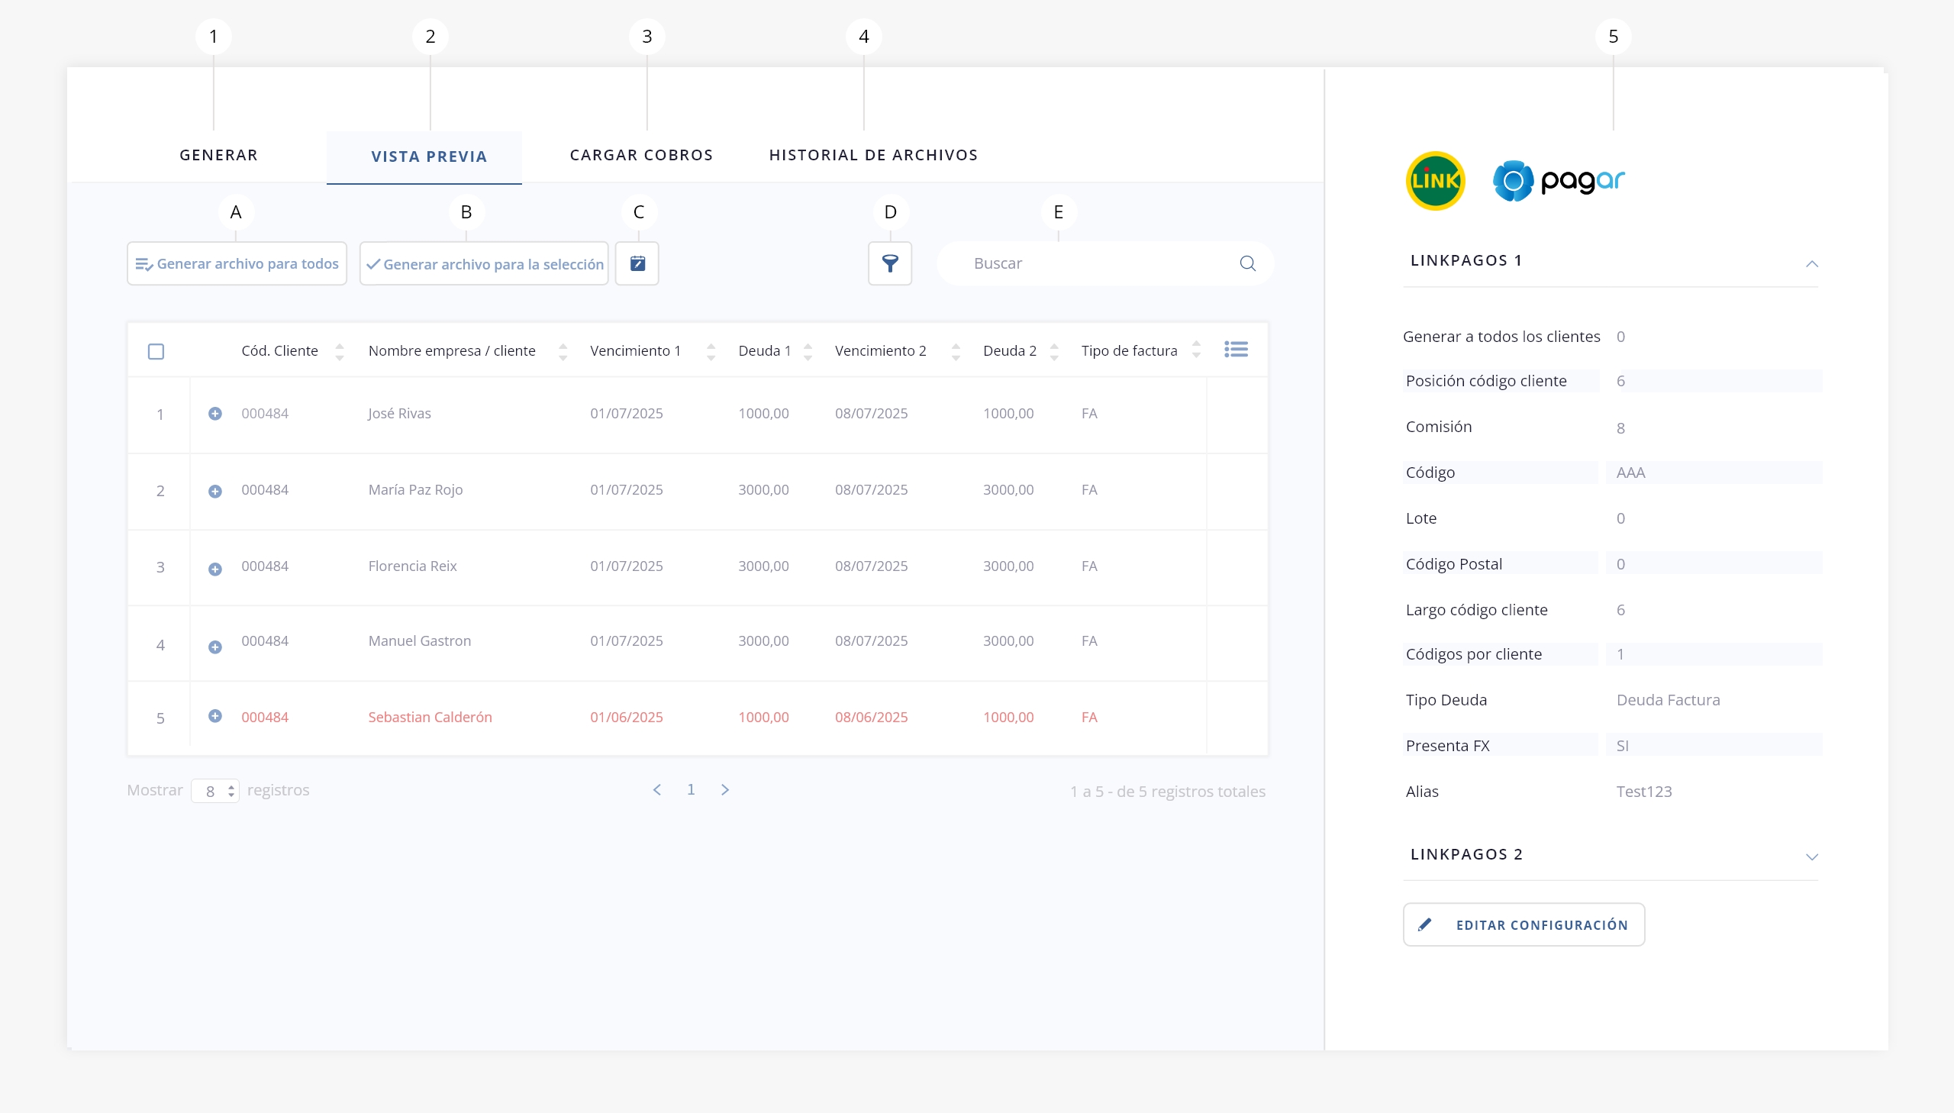1954x1113 pixels.
Task: Sort by Tipo de factura column
Action: click(1196, 350)
